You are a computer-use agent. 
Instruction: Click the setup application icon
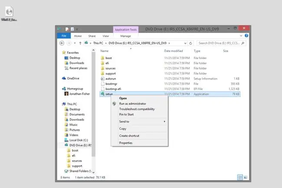102,94
